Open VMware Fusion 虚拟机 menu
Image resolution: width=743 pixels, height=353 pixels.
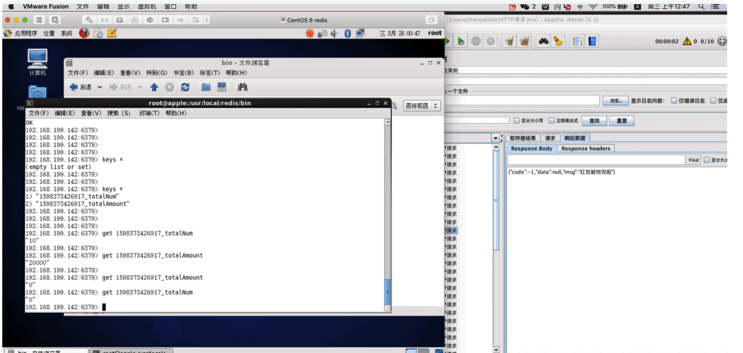tap(147, 6)
